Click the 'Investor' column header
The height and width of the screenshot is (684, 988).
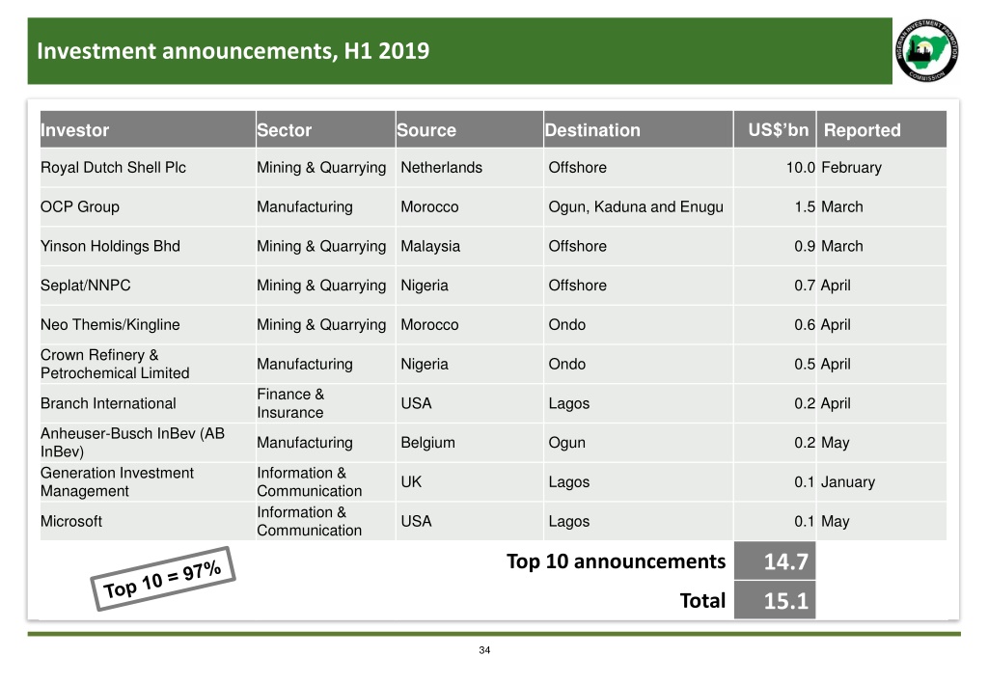point(148,129)
